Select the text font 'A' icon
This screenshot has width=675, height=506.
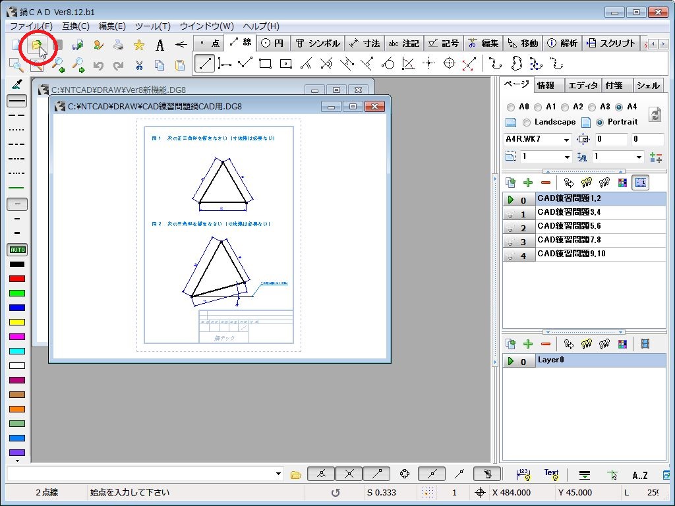160,45
